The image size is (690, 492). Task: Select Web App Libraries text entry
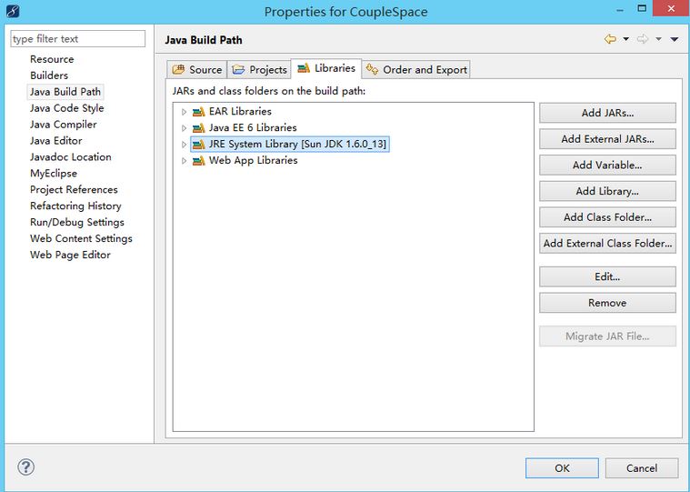pyautogui.click(x=253, y=160)
